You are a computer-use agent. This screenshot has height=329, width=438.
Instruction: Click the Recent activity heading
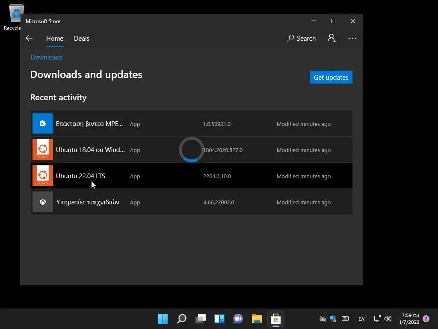58,97
